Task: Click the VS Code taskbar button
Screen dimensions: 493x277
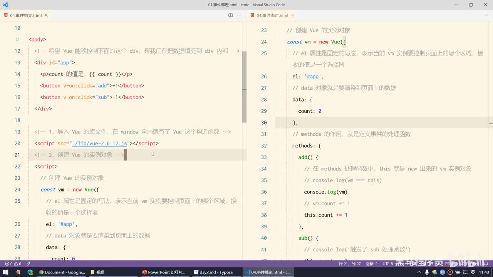Action: [x=268, y=272]
